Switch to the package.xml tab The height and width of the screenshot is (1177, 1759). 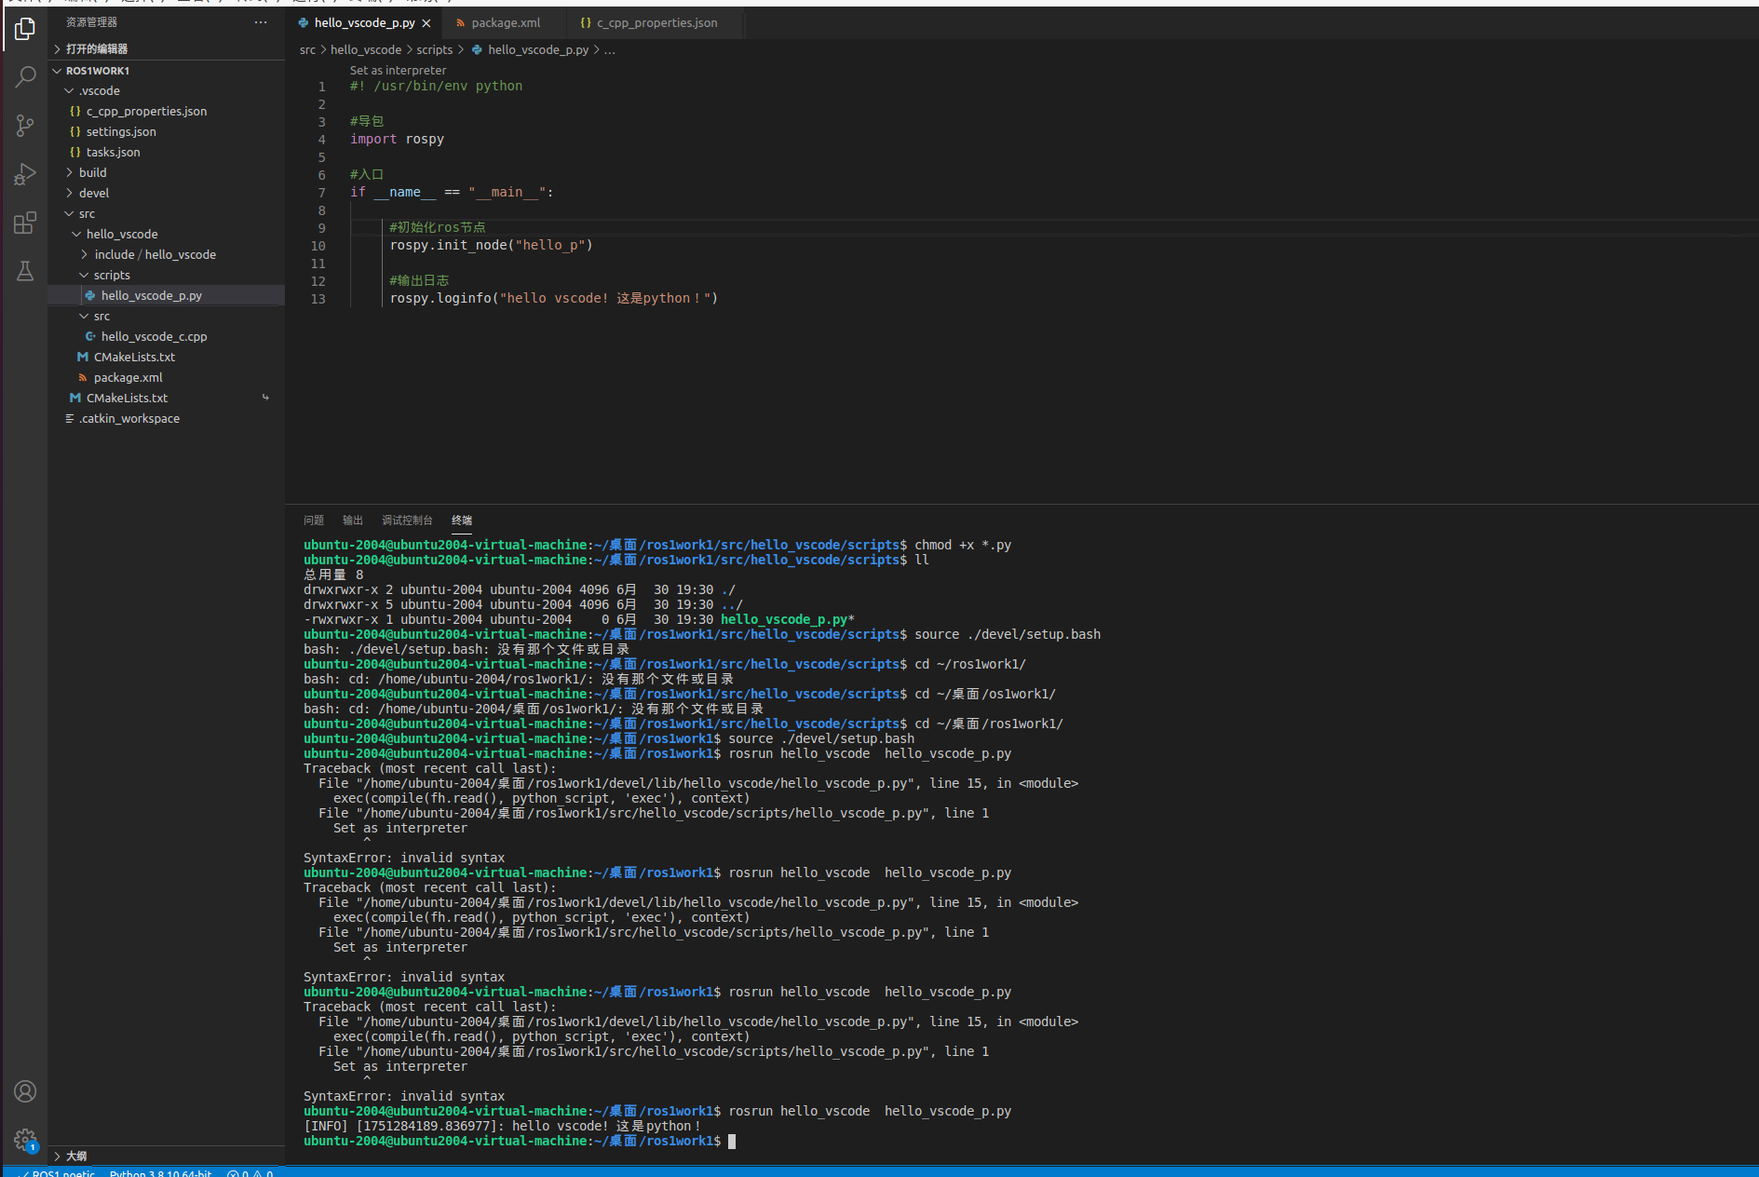click(x=504, y=22)
